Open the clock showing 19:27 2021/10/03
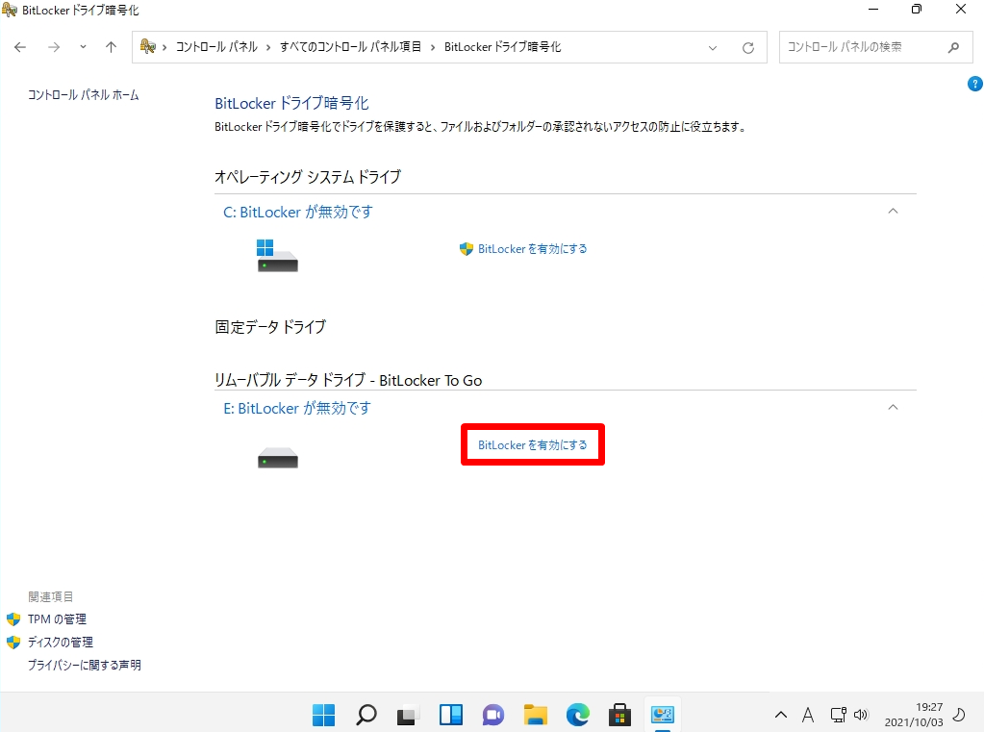Image resolution: width=984 pixels, height=732 pixels. point(914,715)
